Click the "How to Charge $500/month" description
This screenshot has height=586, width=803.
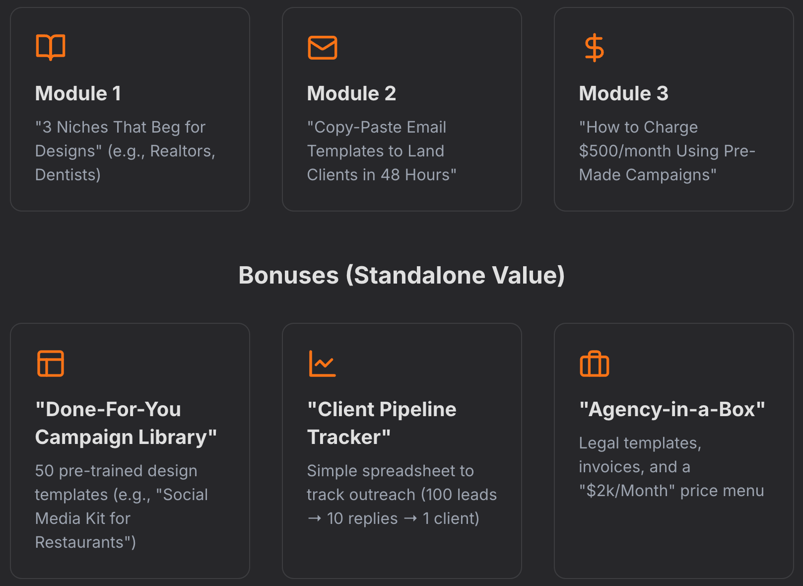pyautogui.click(x=667, y=150)
